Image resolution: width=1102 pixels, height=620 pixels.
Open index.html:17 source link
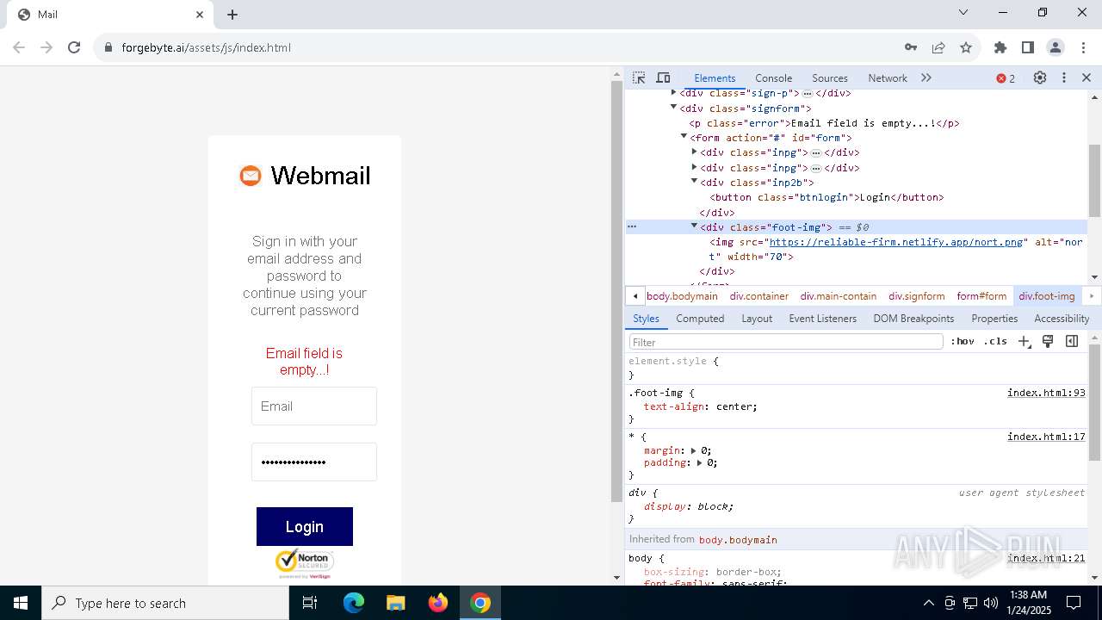click(1046, 437)
